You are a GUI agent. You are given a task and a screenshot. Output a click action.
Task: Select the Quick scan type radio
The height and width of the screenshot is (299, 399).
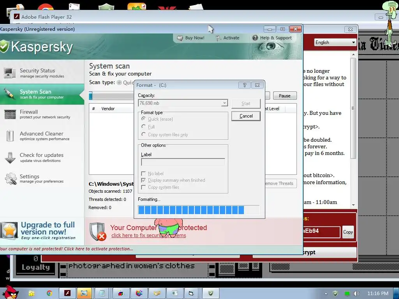point(119,83)
